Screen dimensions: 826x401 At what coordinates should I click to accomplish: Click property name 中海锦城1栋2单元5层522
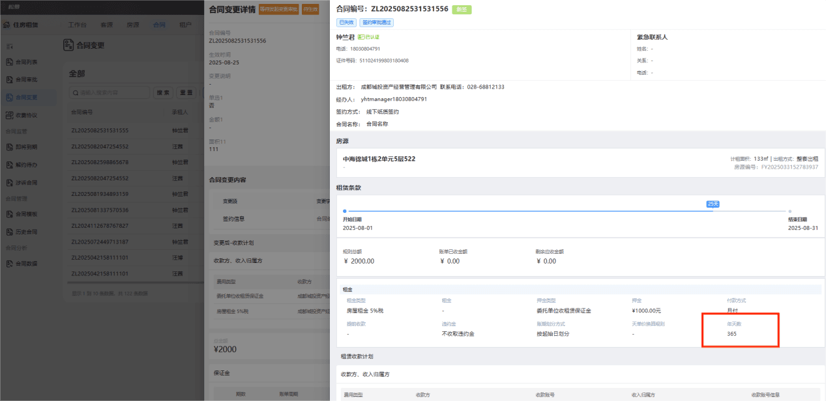[379, 159]
